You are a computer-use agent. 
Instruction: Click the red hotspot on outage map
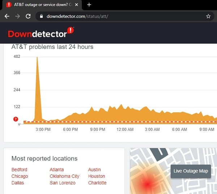[147, 184]
